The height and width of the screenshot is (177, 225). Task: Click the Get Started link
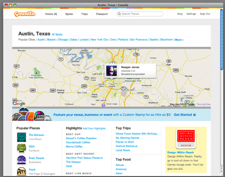(183, 115)
